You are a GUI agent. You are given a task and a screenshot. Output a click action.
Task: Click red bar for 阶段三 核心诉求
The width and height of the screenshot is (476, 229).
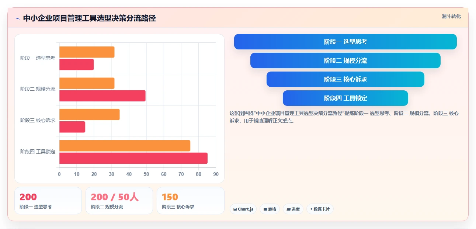pyautogui.click(x=72, y=127)
